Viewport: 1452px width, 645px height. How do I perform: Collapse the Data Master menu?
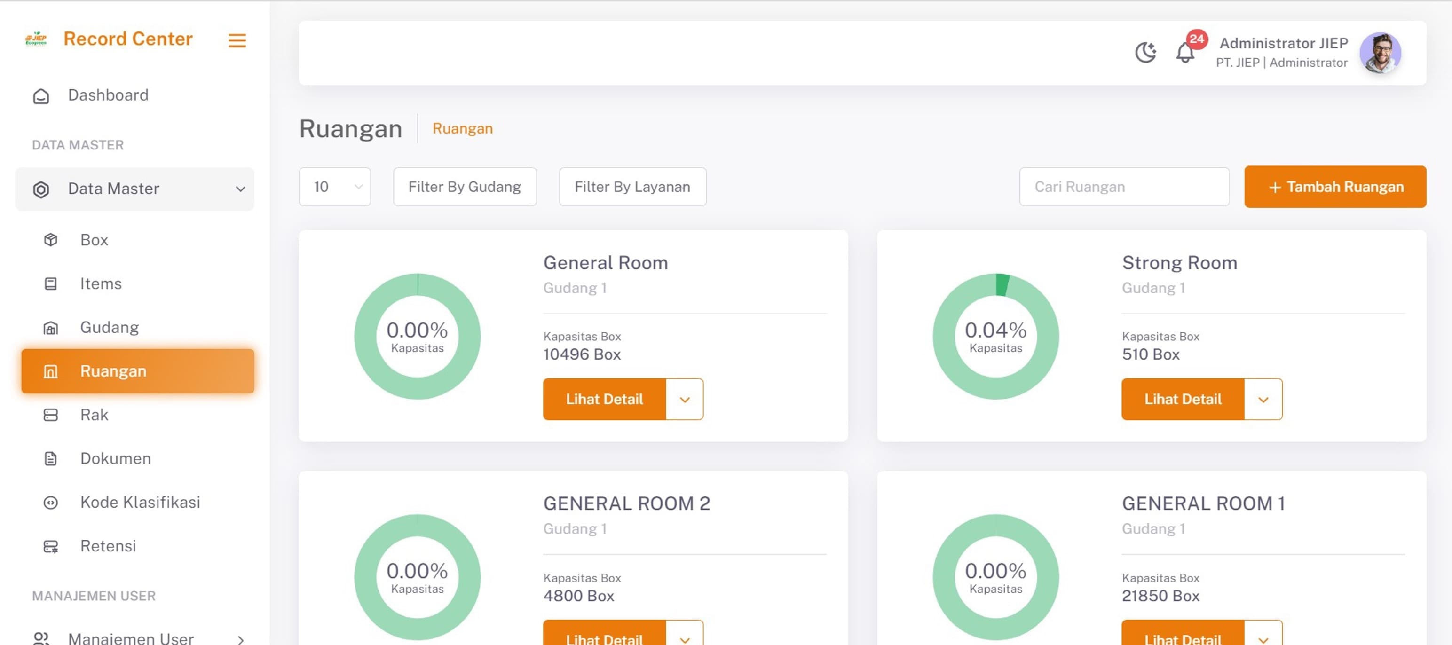(x=135, y=189)
